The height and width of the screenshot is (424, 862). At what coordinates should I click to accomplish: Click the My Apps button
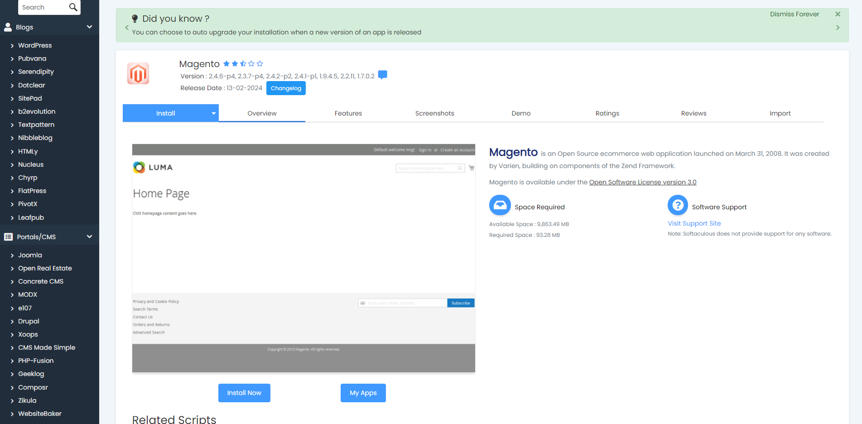[363, 393]
